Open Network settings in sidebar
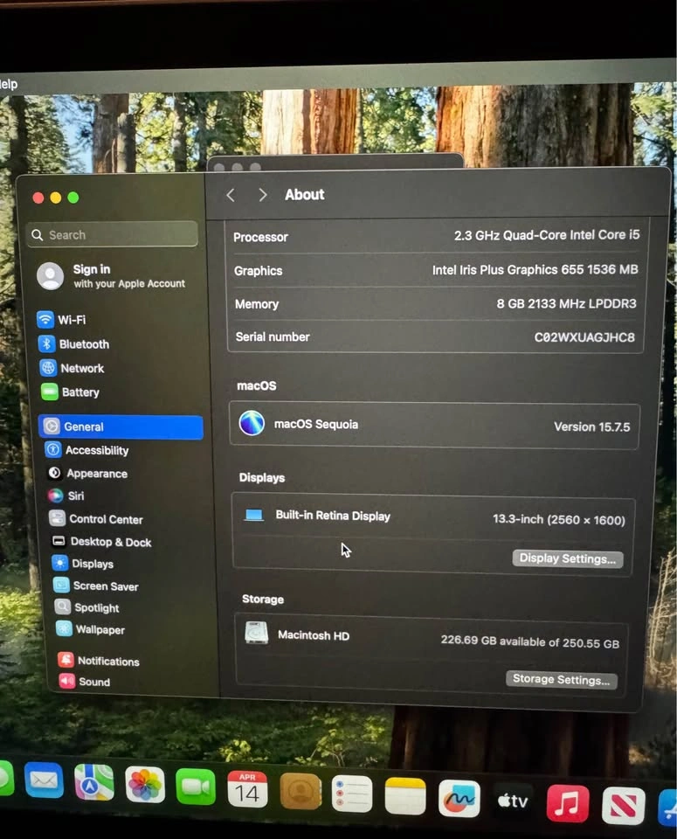 click(x=73, y=368)
